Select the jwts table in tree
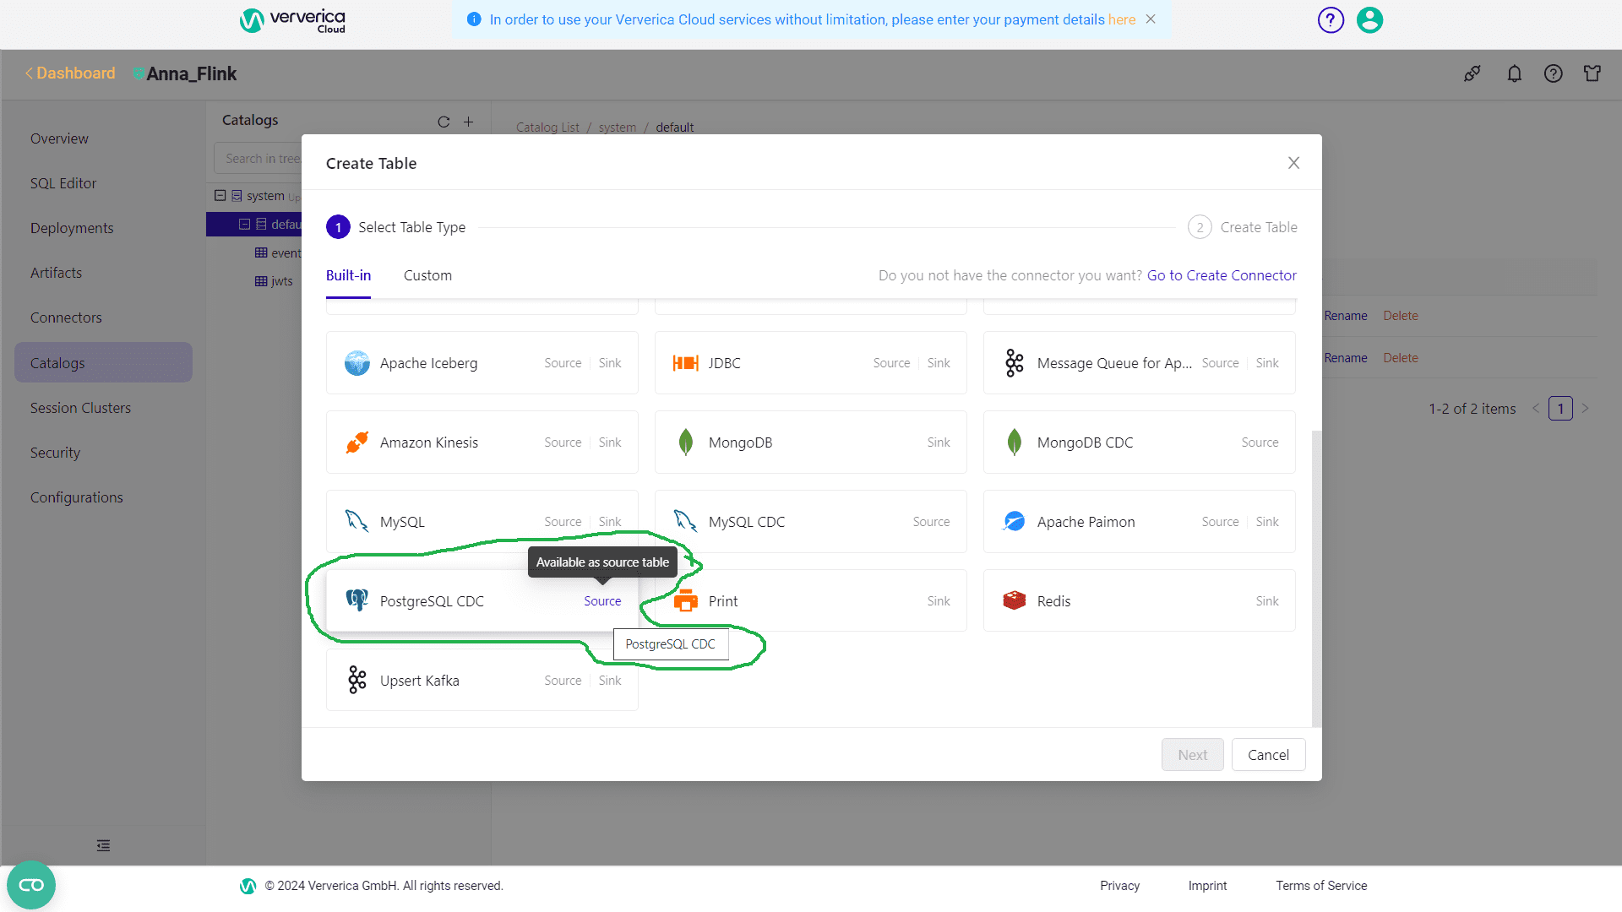This screenshot has height=912, width=1622. coord(281,281)
